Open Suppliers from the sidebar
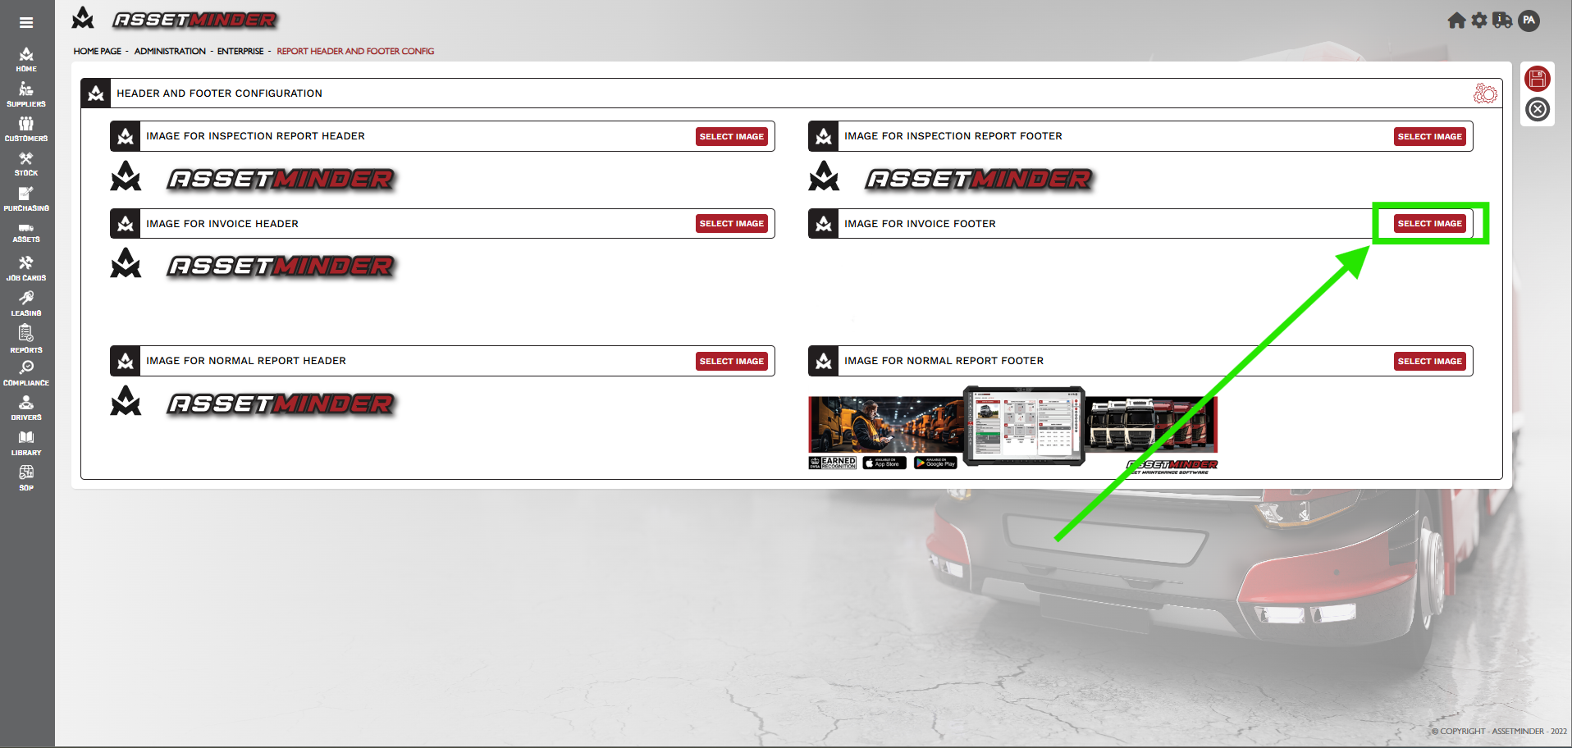This screenshot has height=748, width=1572. tap(26, 94)
